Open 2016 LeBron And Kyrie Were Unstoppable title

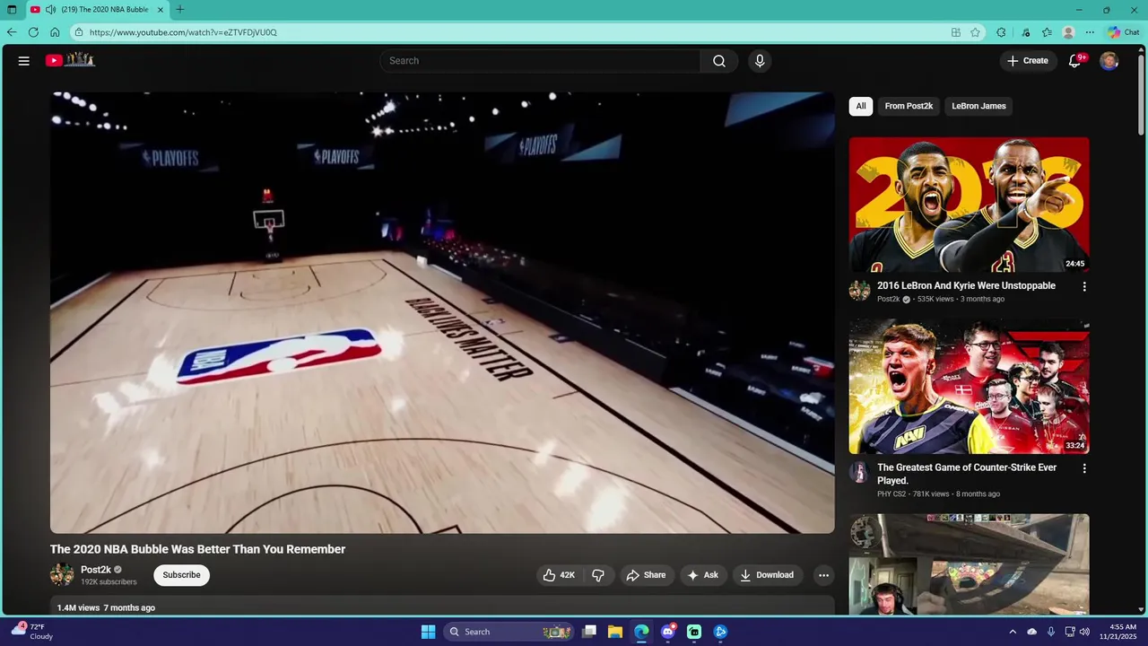point(966,285)
